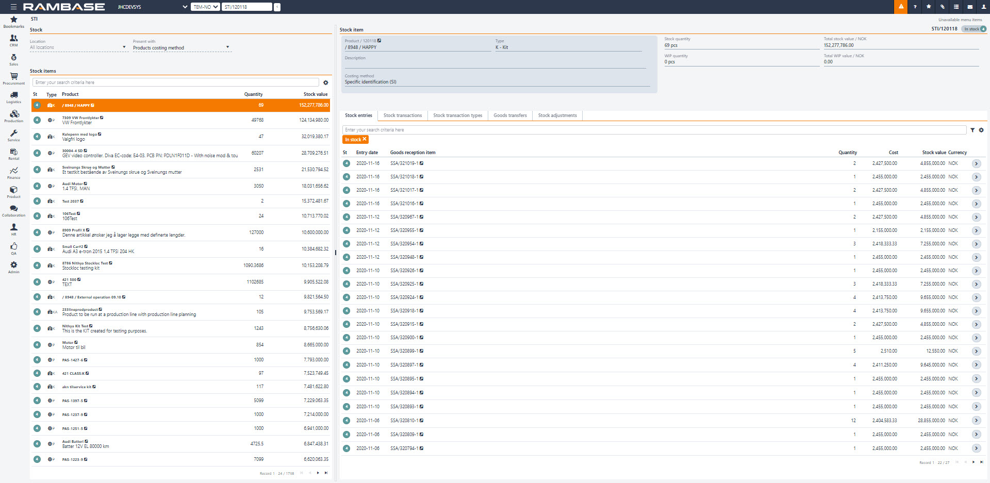Open the Goods transfers tab
This screenshot has height=483, width=990.
tap(510, 115)
